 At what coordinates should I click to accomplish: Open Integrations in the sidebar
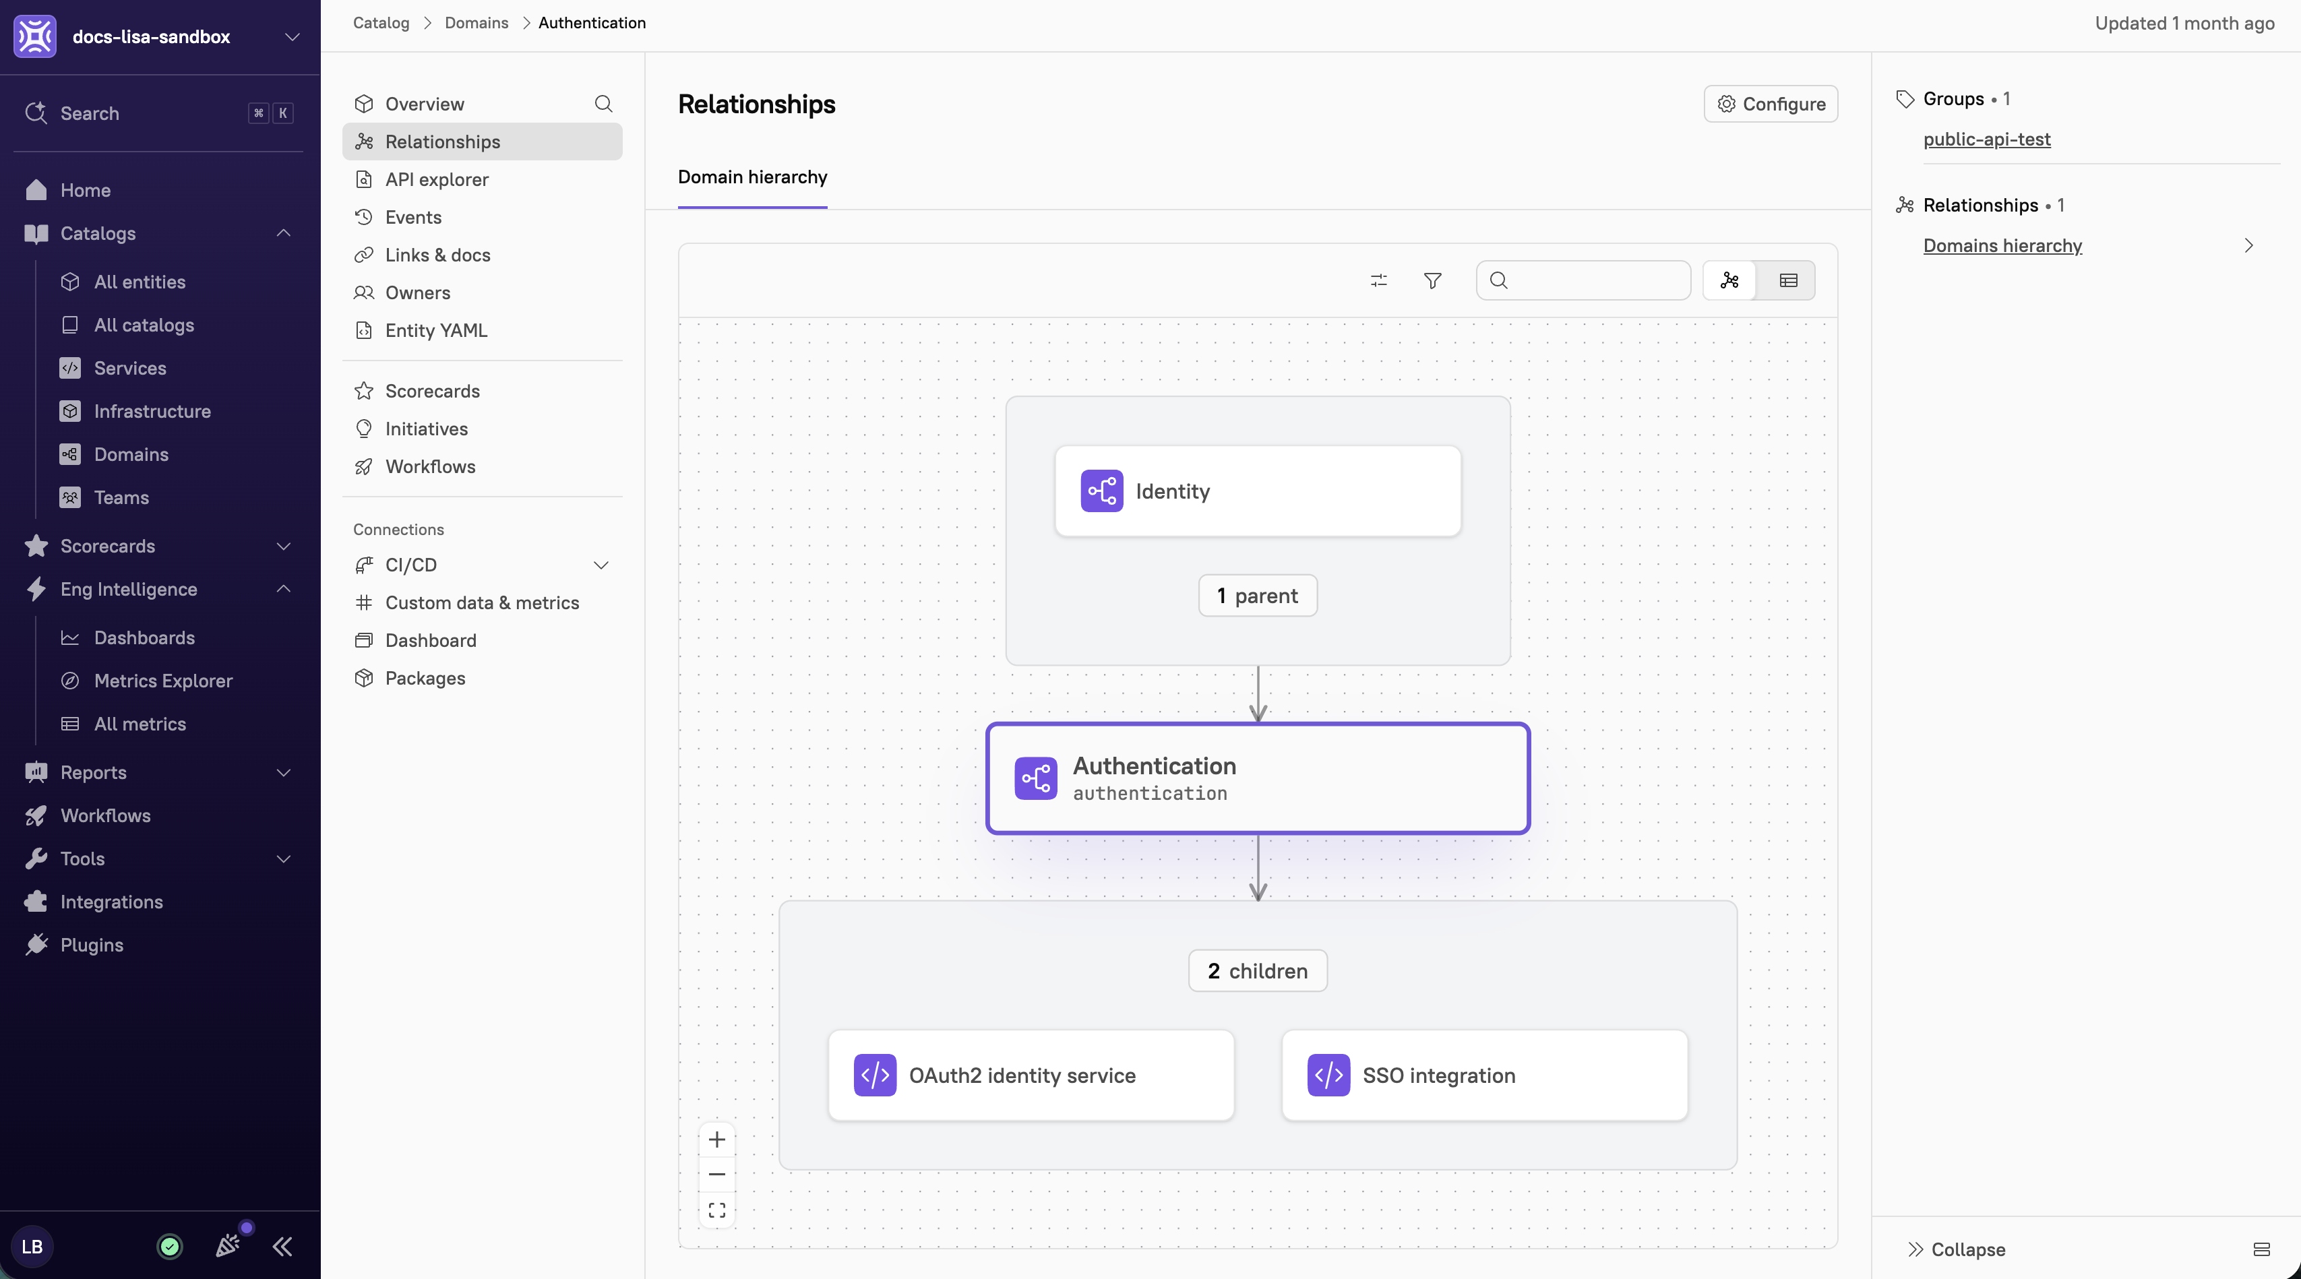(112, 901)
